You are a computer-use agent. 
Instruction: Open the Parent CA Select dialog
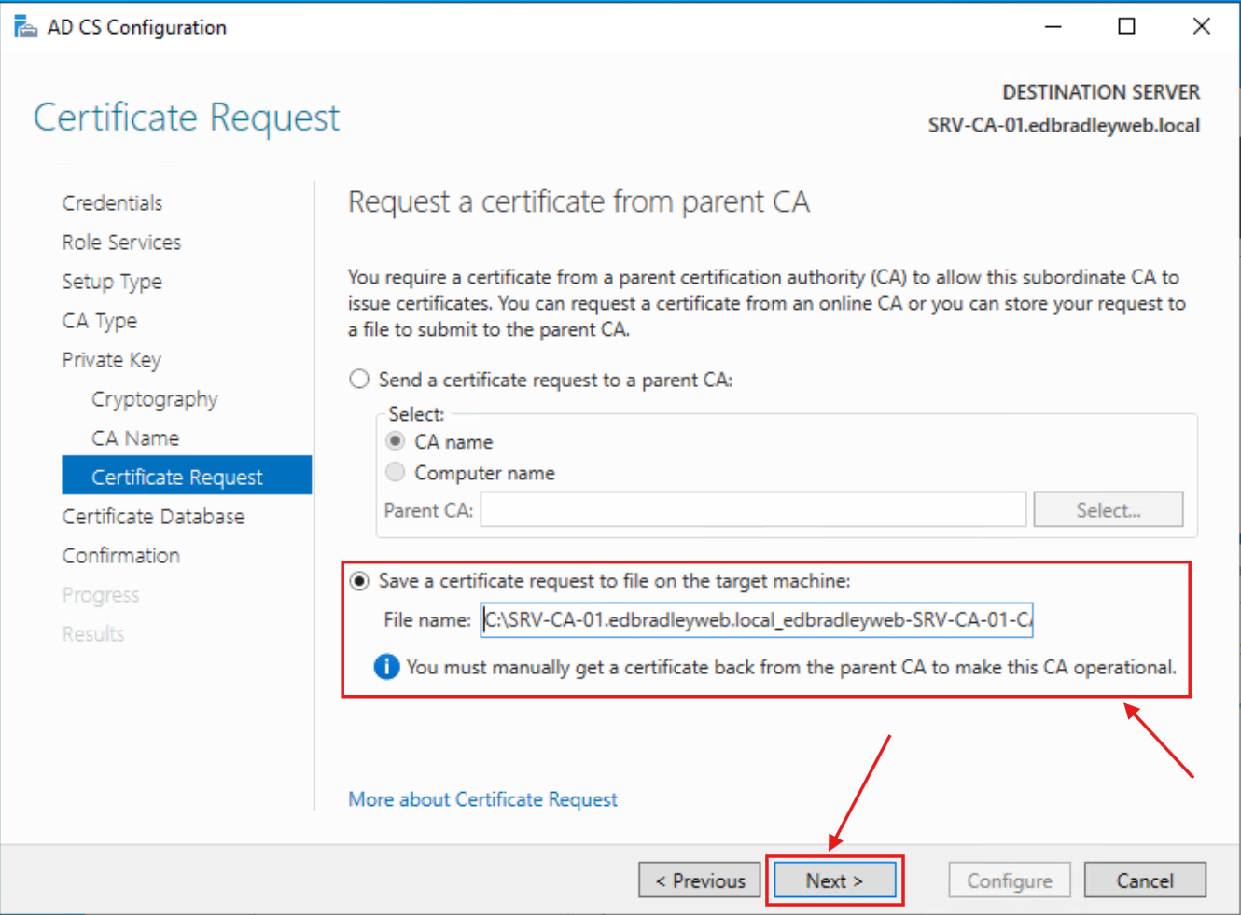pos(1108,509)
